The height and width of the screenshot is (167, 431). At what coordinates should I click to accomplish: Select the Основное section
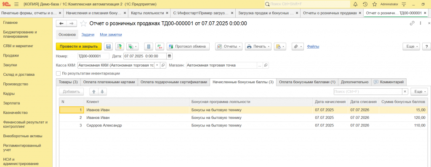tap(67, 34)
